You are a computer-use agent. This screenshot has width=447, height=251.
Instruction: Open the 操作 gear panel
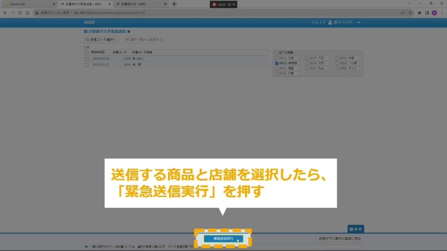click(x=356, y=229)
